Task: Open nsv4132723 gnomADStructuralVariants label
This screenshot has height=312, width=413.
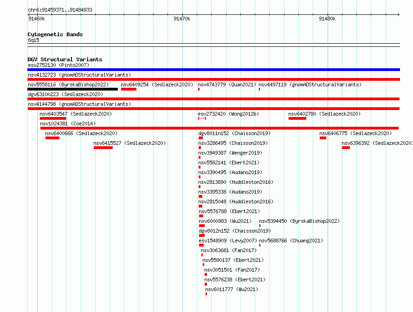Action: click(79, 75)
